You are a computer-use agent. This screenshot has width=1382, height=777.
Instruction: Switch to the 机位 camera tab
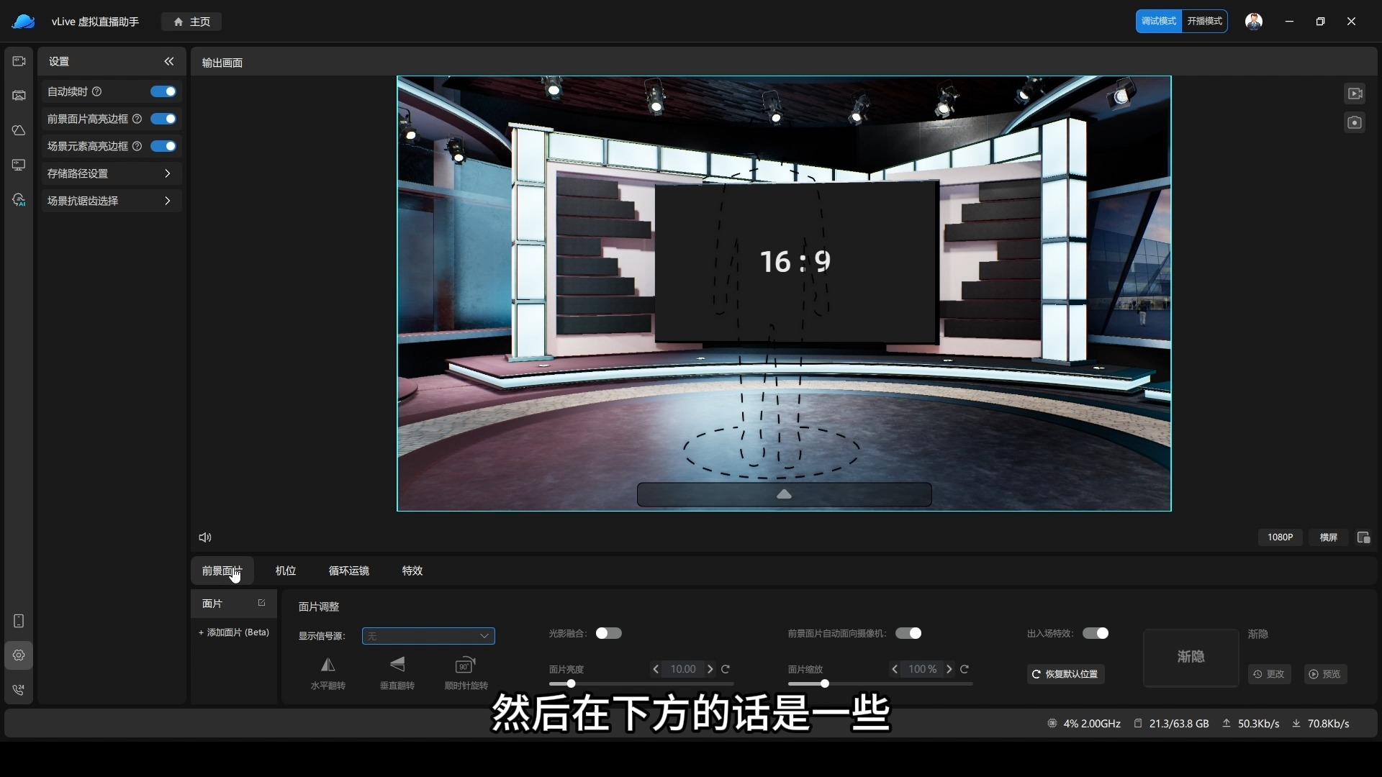click(285, 571)
